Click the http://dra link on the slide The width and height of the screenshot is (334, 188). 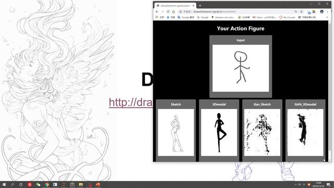[131, 102]
